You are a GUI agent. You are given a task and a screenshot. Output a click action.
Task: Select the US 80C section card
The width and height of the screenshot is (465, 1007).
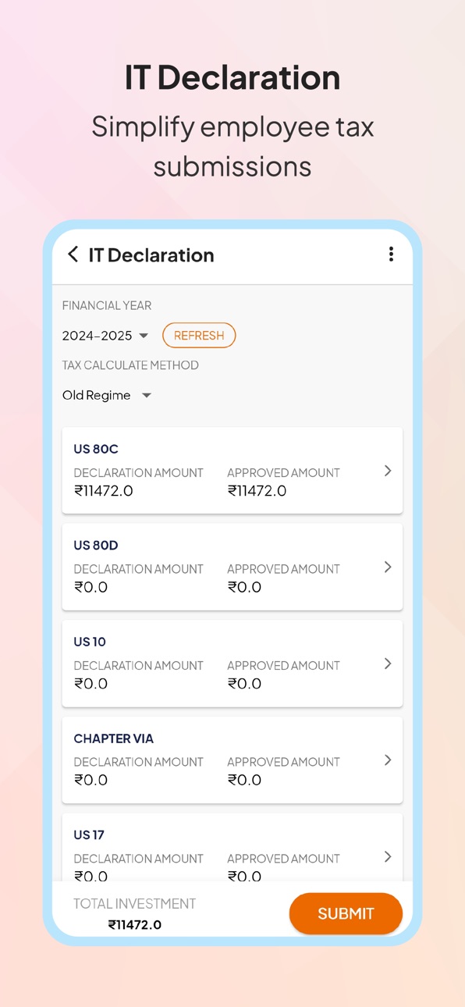tap(232, 470)
